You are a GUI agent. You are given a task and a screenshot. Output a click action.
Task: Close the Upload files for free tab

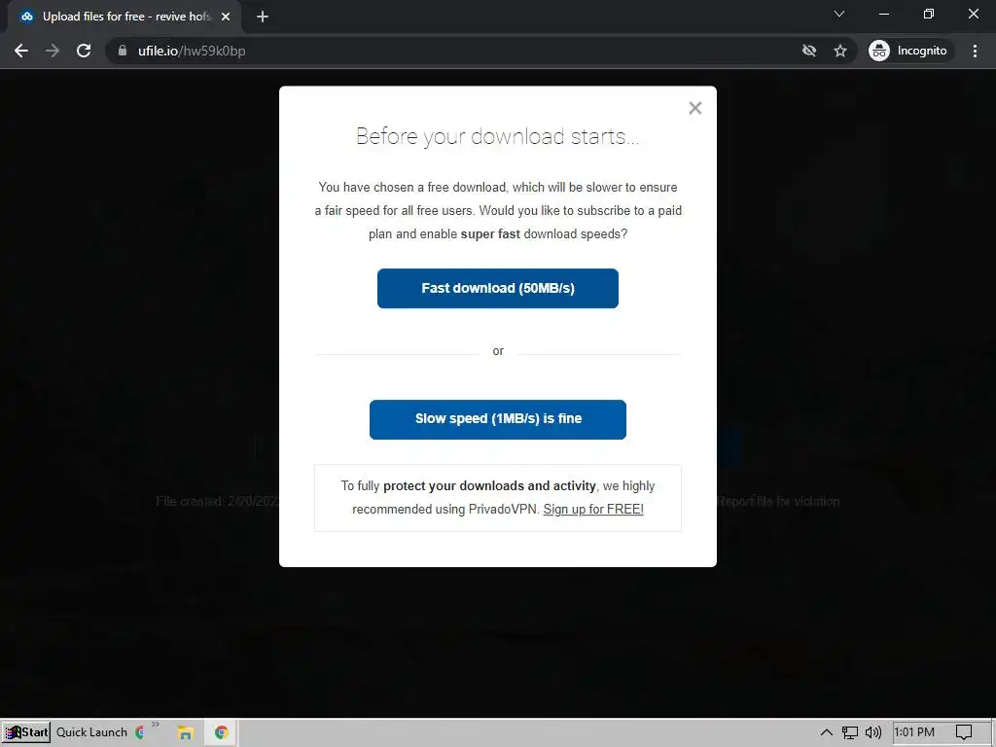tap(226, 17)
